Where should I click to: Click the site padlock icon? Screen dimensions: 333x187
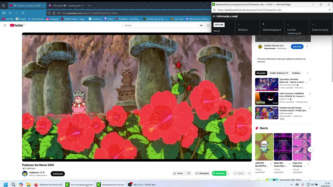click(x=54, y=13)
